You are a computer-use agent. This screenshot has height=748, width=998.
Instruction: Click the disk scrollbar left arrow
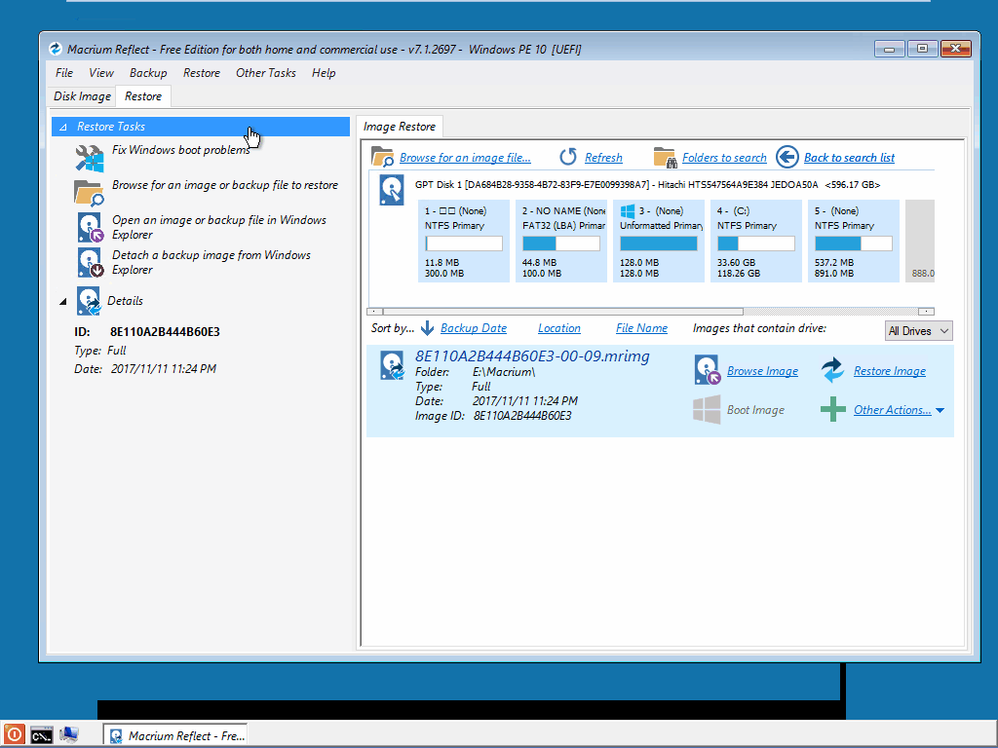click(x=375, y=312)
